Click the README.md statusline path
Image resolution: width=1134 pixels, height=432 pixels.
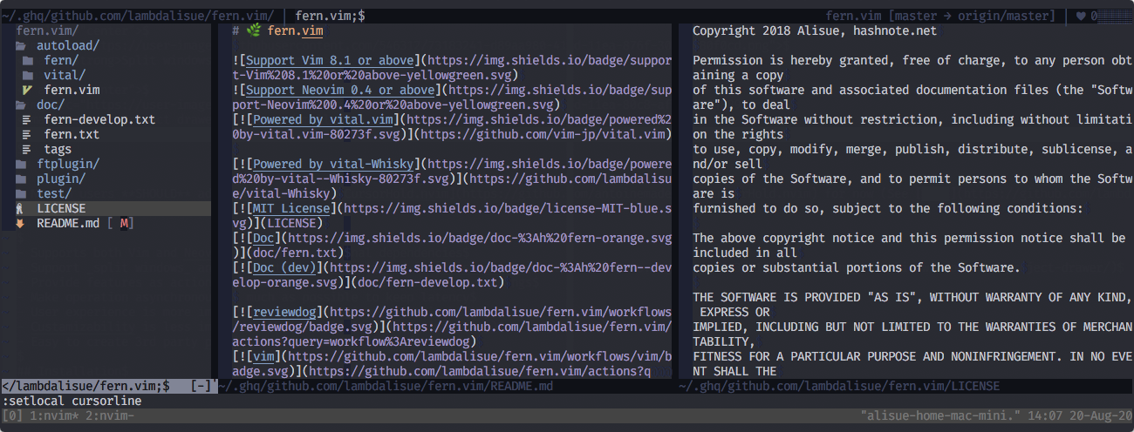(x=386, y=386)
